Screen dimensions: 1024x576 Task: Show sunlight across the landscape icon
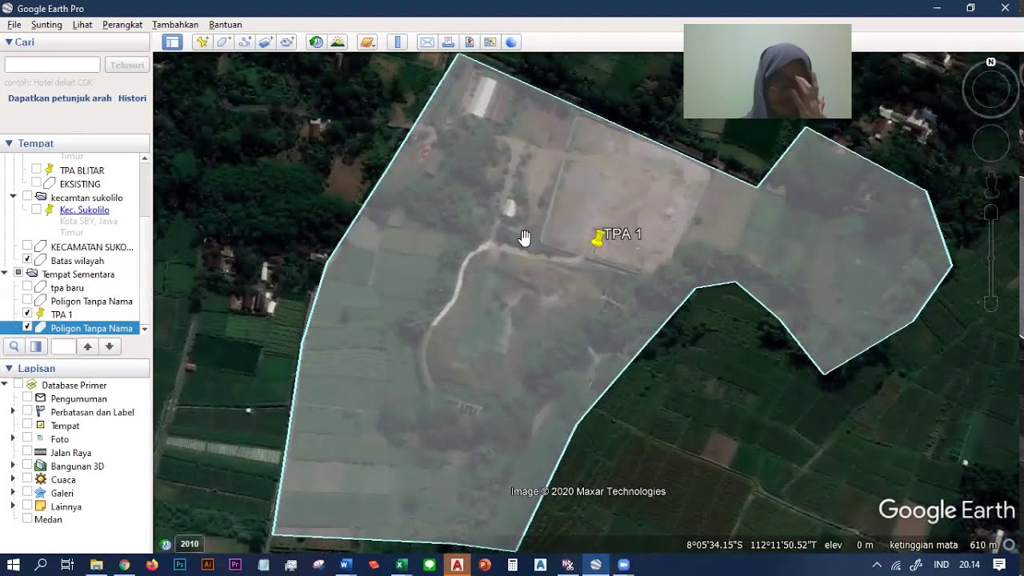click(x=338, y=42)
